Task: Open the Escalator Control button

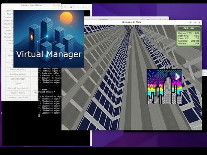Action: [x=18, y=93]
